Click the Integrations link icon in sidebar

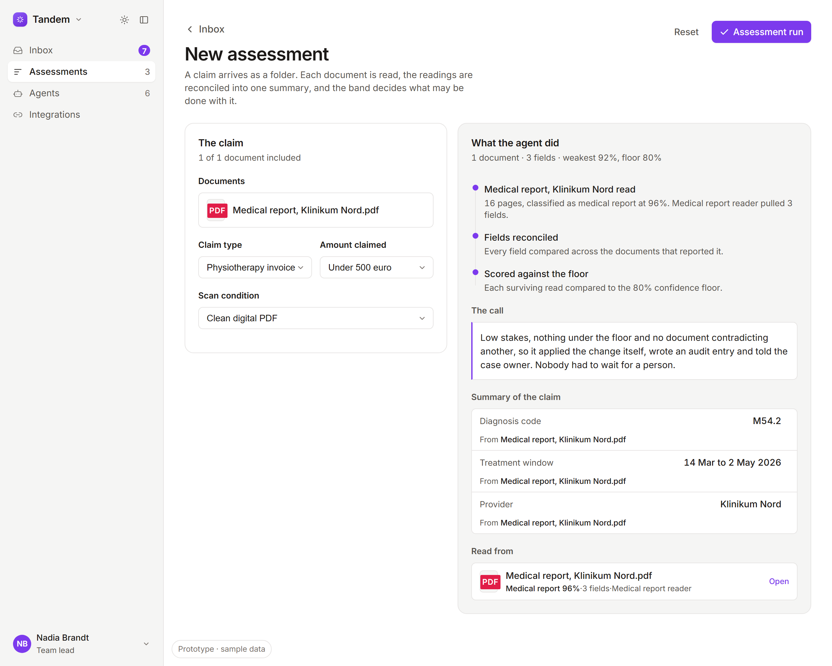click(x=18, y=115)
